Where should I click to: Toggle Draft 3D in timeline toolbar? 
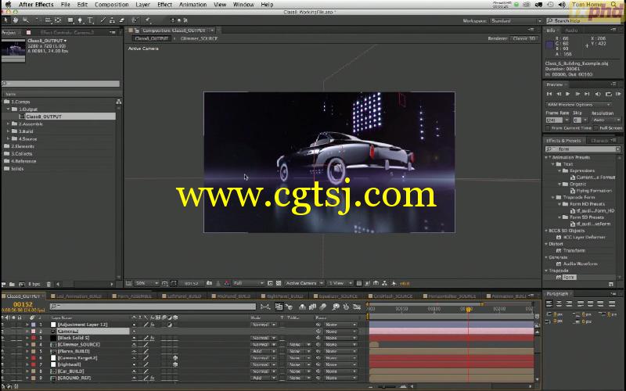(288, 307)
